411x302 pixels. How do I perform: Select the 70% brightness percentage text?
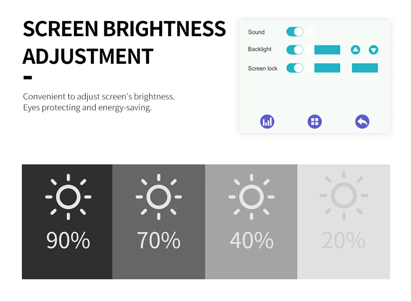(159, 240)
